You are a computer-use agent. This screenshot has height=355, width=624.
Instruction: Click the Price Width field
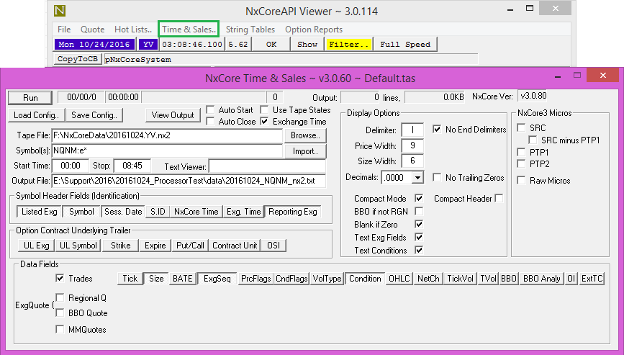pos(412,145)
